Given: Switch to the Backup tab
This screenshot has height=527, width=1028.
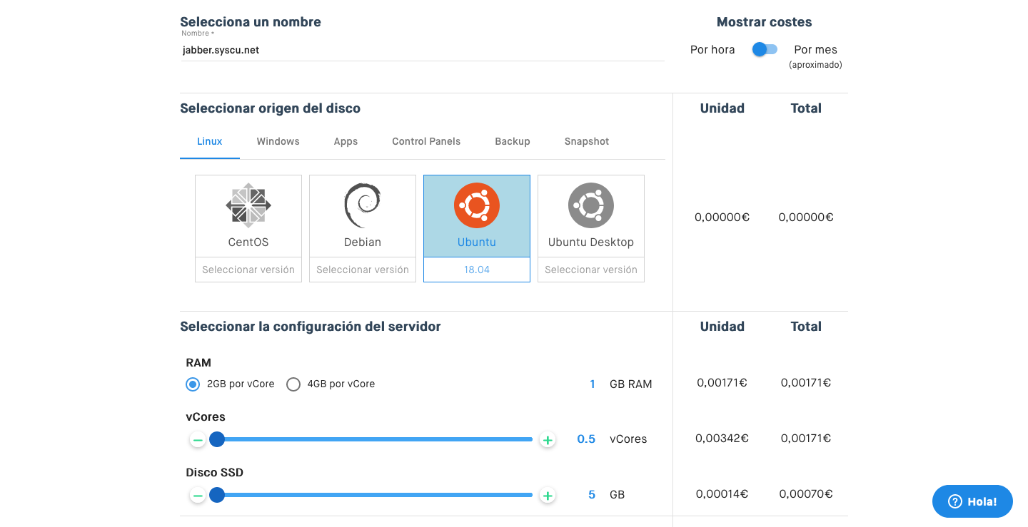Looking at the screenshot, I should click(513, 141).
